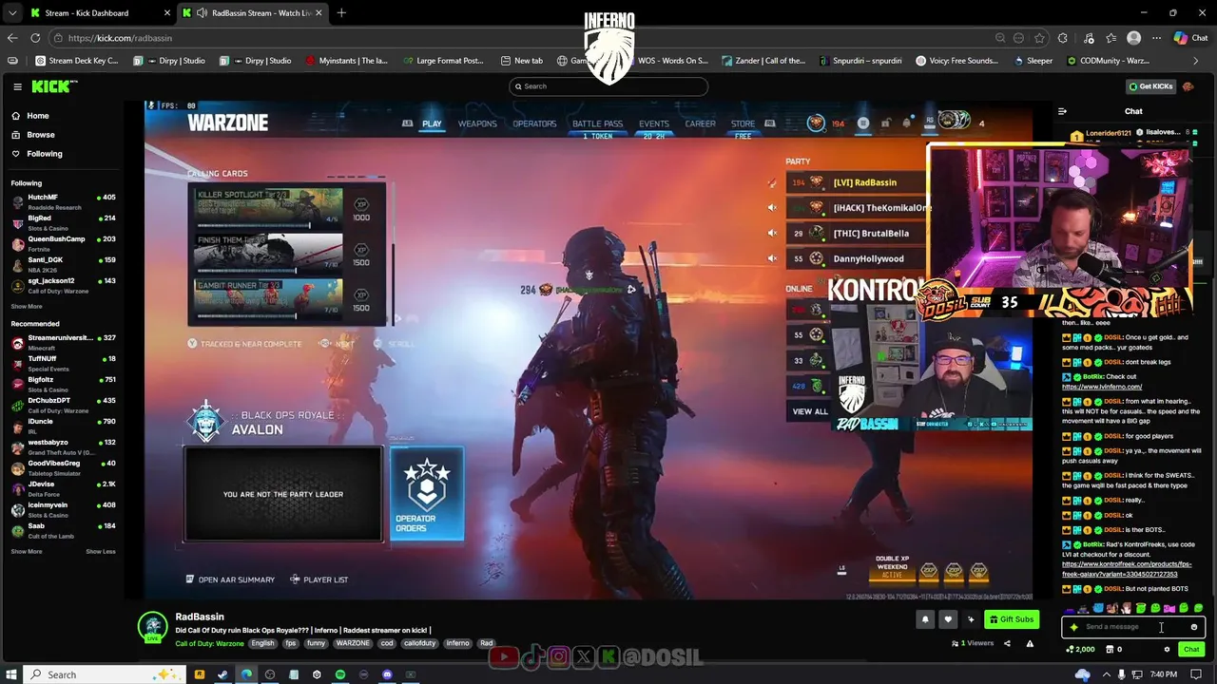Mute the RadBassin Stream tab audio icon

[x=202, y=13]
